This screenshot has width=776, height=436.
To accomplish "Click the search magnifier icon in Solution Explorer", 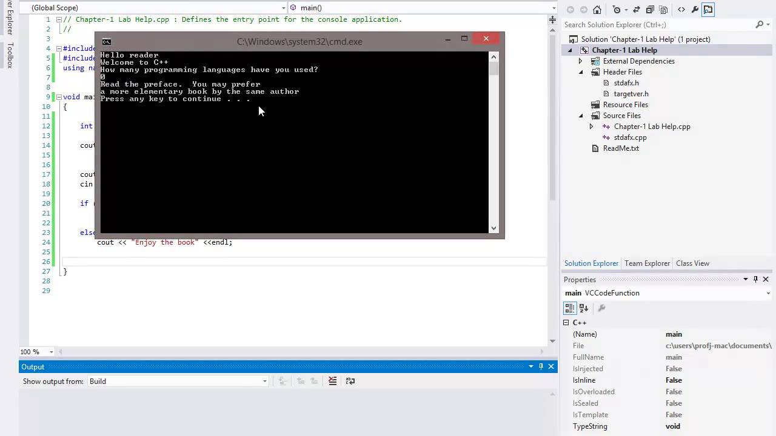I will click(x=759, y=25).
